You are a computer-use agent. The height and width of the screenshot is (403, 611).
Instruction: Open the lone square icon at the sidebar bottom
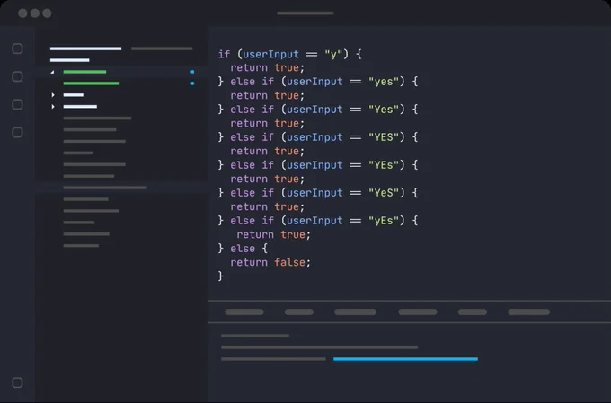tap(17, 382)
